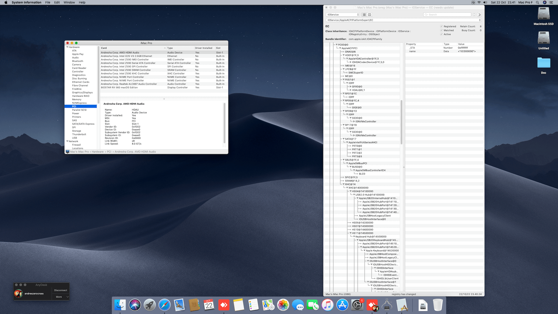Open Contacts book in the Dock
The width and height of the screenshot is (558, 314).
(x=194, y=305)
